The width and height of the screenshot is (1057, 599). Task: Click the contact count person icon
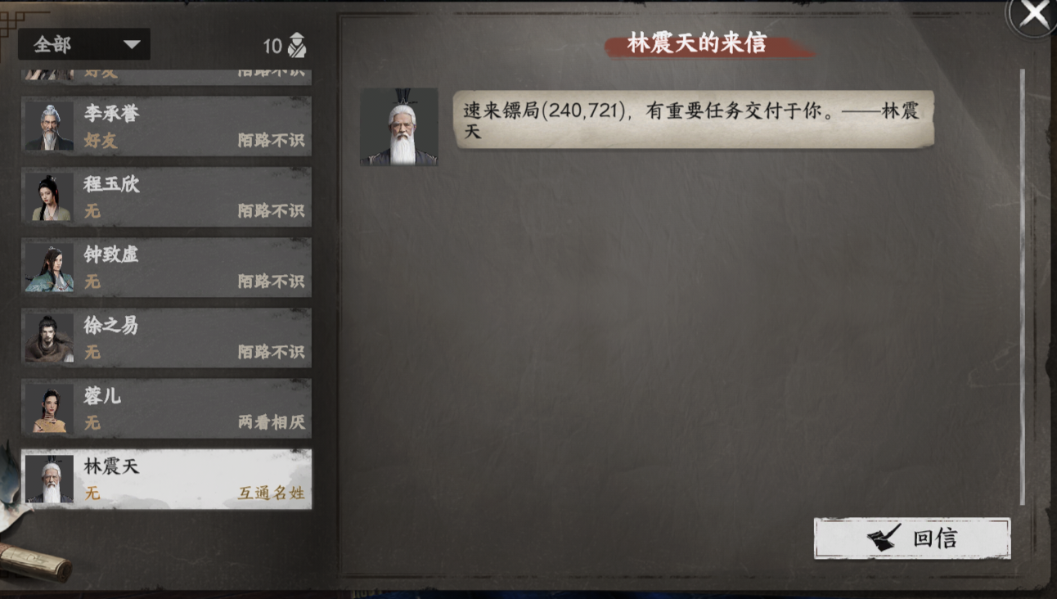click(x=297, y=45)
